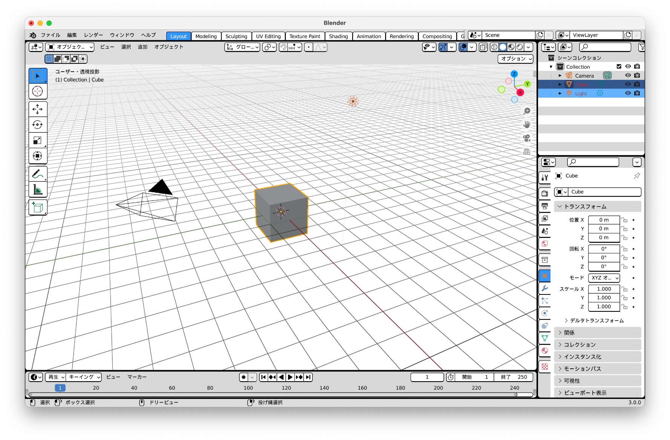This screenshot has width=670, height=440.
Task: Play the animation forward
Action: 290,377
